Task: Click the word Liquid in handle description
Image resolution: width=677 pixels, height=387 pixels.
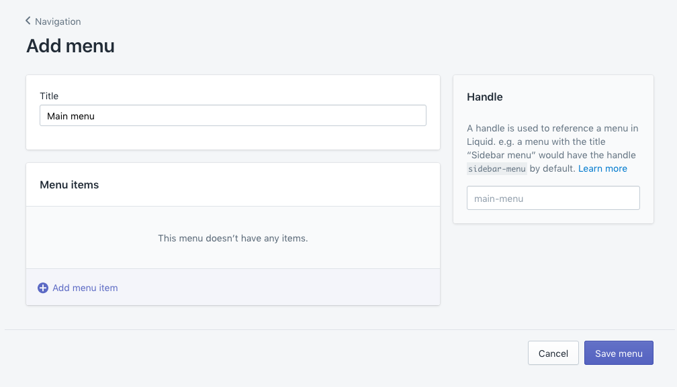Action: click(x=481, y=142)
